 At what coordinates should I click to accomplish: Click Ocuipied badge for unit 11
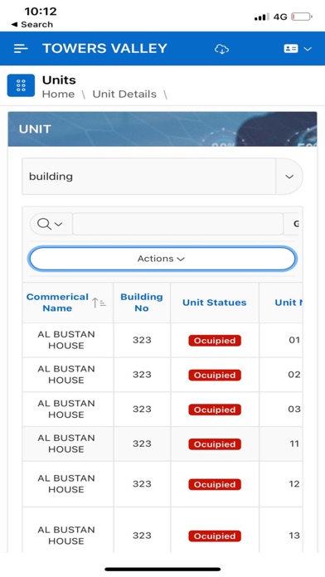click(x=215, y=444)
